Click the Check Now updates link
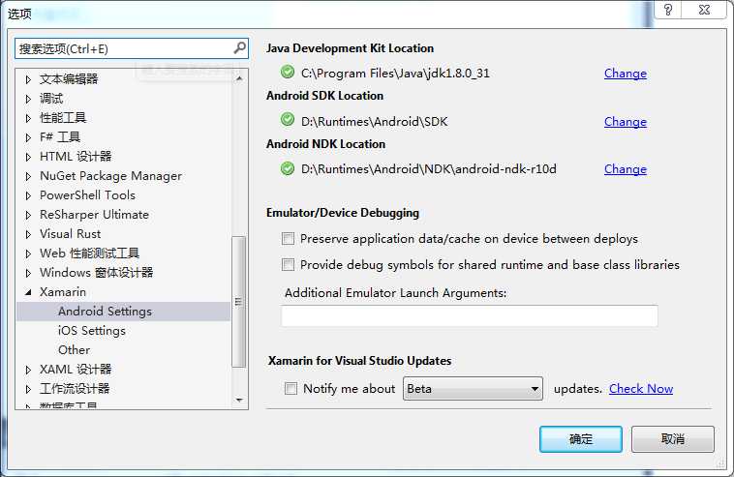The image size is (734, 477). pyautogui.click(x=641, y=389)
